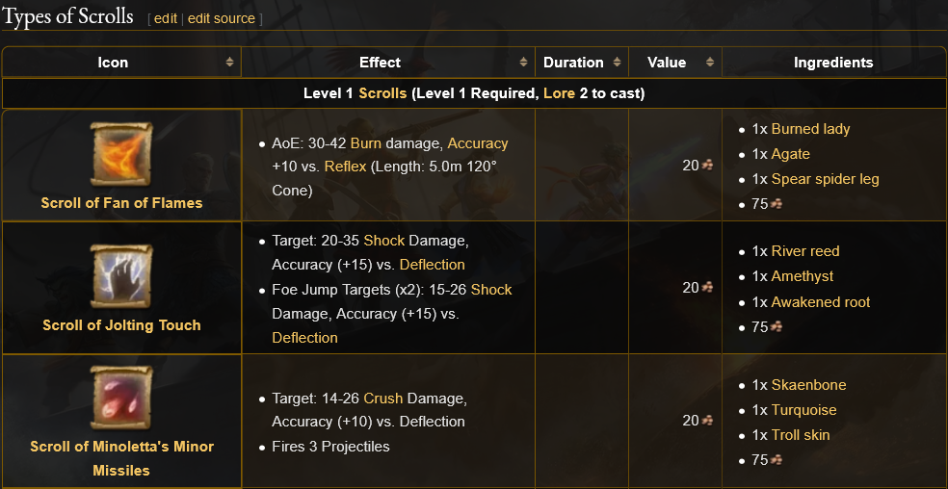Follow the Spear spider leg link

click(x=825, y=179)
